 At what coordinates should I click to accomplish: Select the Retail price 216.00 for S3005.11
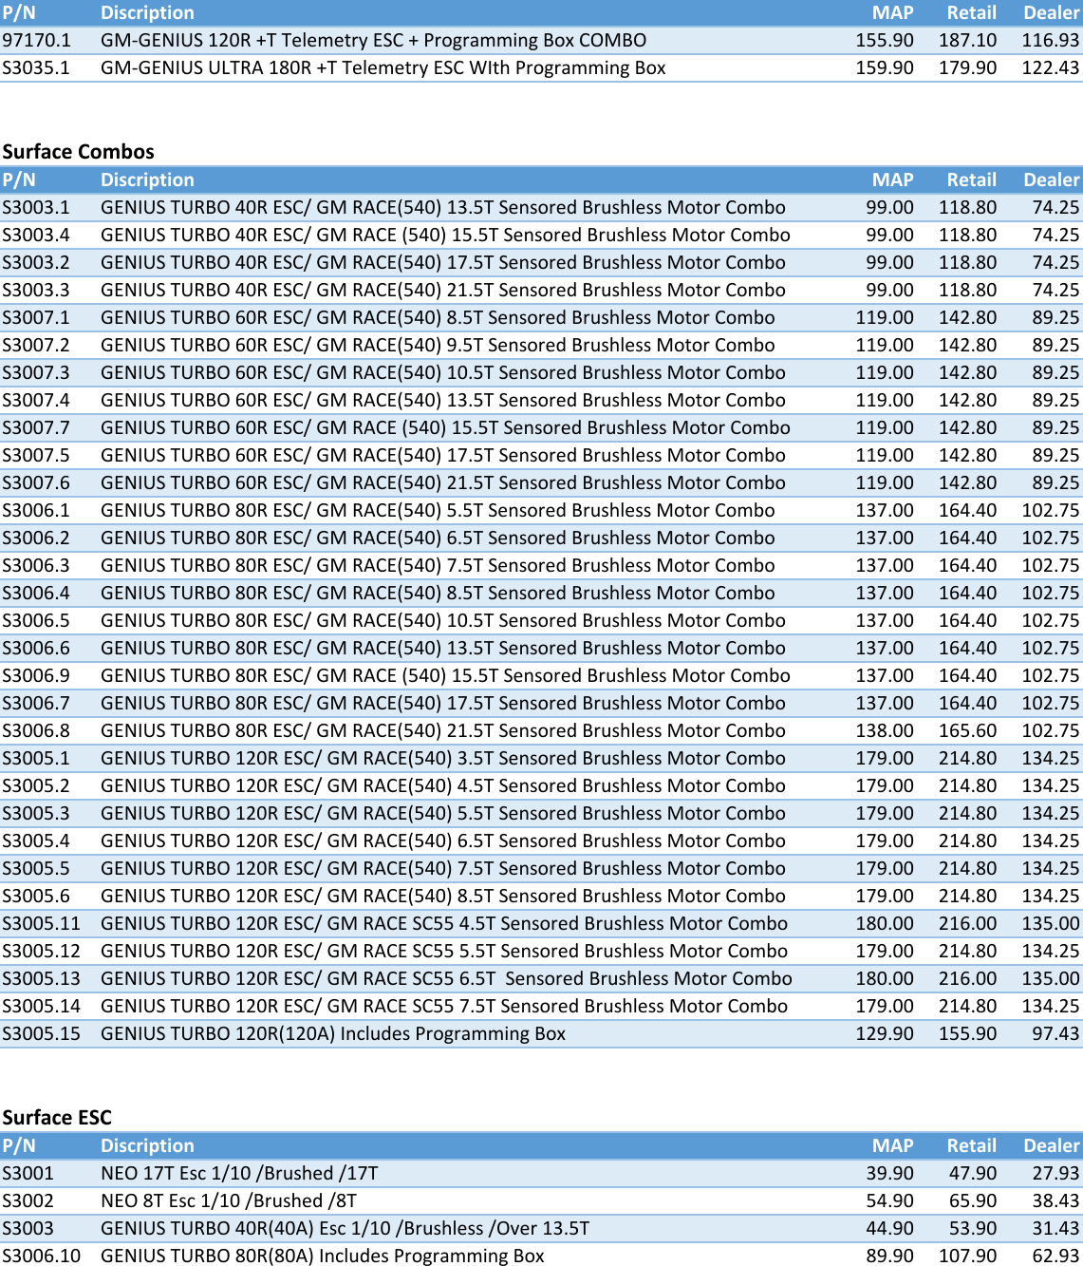coord(968,923)
